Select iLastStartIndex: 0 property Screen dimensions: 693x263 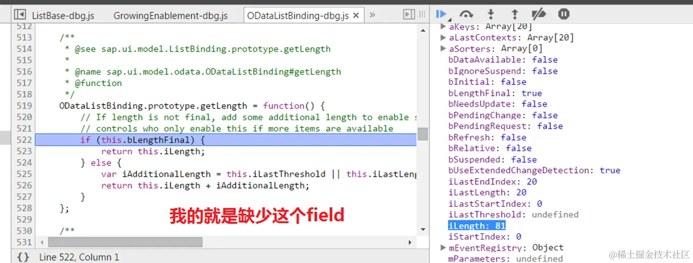coord(495,204)
